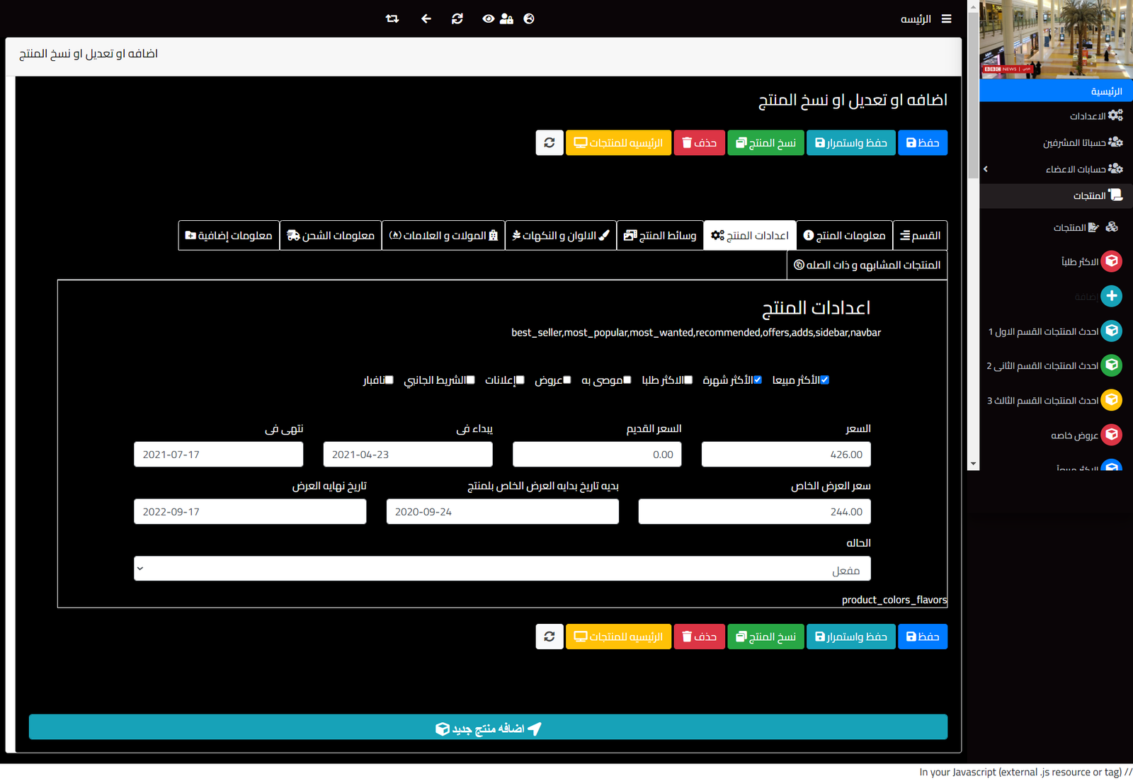Click the top blue حفظ save button
This screenshot has width=1133, height=781.
pos(923,143)
